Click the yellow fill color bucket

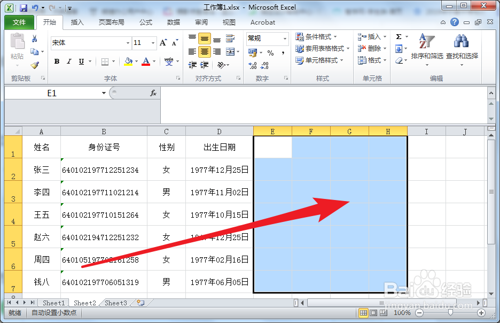(128, 61)
